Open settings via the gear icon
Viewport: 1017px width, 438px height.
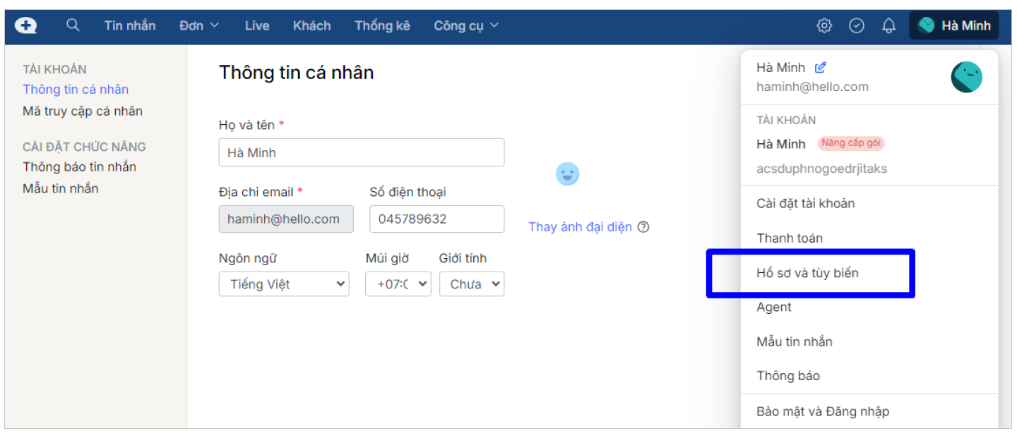coord(823,26)
